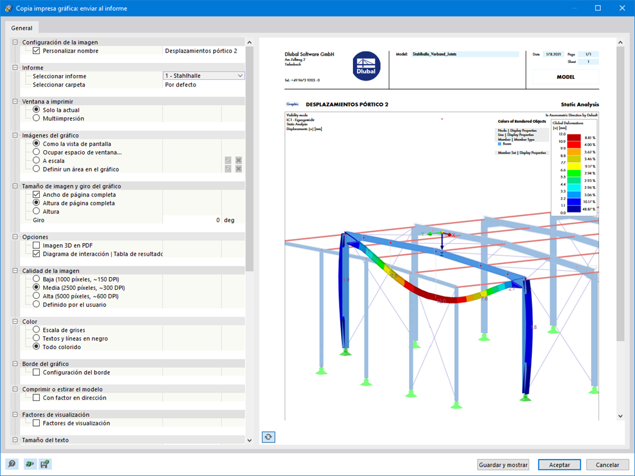
Task: Collapse Configuración de la imagen section
Action: pyautogui.click(x=15, y=42)
